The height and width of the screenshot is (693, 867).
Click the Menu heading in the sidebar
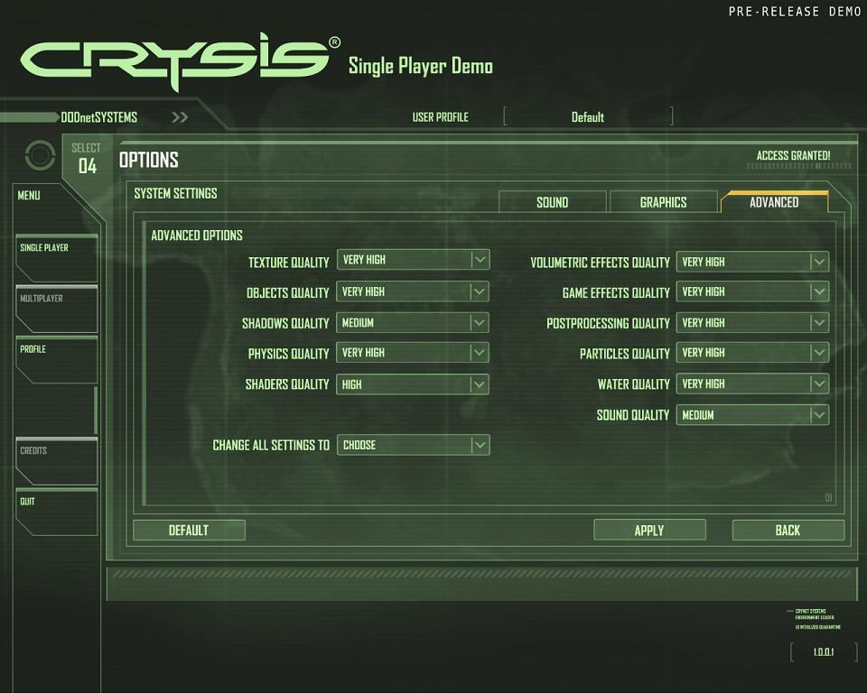tap(29, 196)
